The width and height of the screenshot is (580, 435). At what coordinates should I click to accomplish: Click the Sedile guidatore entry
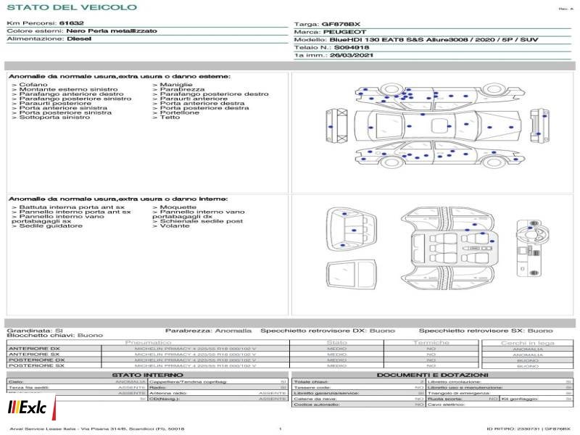click(47, 225)
